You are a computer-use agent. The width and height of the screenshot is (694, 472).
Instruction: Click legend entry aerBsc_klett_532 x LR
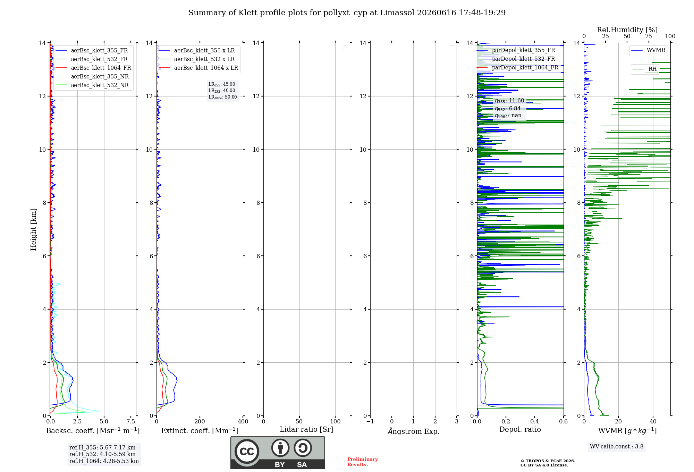point(197,59)
